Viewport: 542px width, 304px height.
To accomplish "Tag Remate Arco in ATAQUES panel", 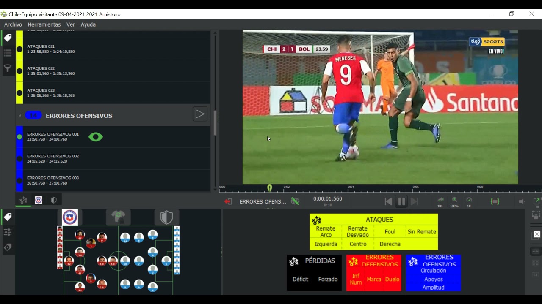I will click(326, 231).
